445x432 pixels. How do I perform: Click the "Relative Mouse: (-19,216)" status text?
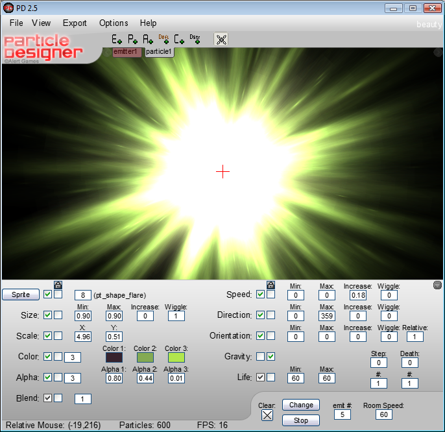(x=53, y=425)
